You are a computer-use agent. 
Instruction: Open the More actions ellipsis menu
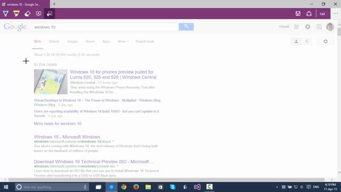point(336,14)
